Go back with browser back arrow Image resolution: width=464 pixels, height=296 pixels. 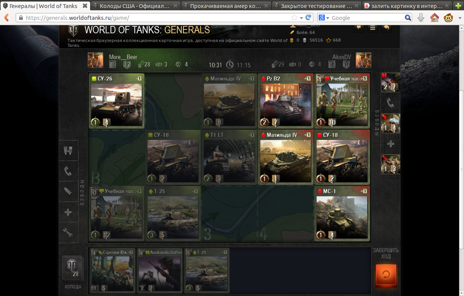click(x=6, y=18)
